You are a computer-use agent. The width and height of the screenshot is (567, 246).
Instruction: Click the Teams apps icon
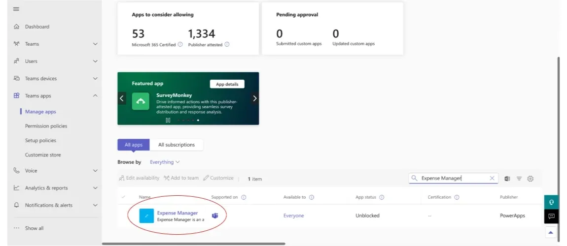pos(16,95)
